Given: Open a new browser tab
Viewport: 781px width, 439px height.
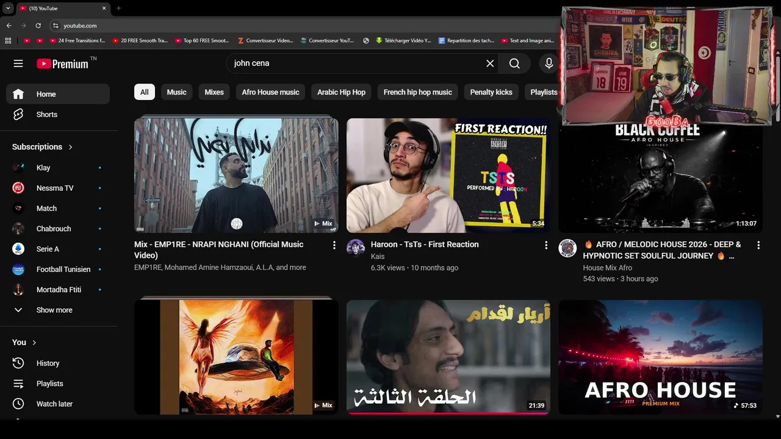Looking at the screenshot, I should [118, 9].
